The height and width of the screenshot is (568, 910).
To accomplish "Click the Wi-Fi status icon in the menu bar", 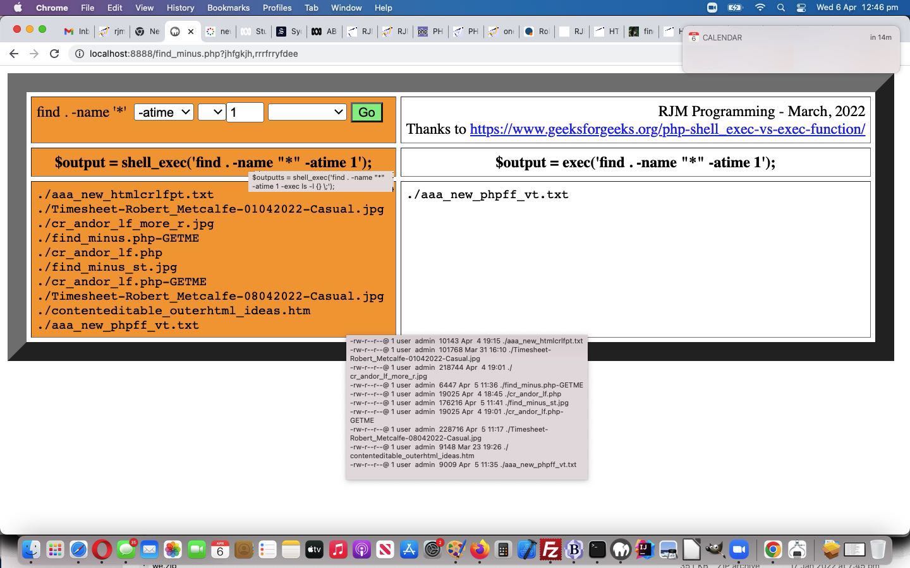I will 760,8.
